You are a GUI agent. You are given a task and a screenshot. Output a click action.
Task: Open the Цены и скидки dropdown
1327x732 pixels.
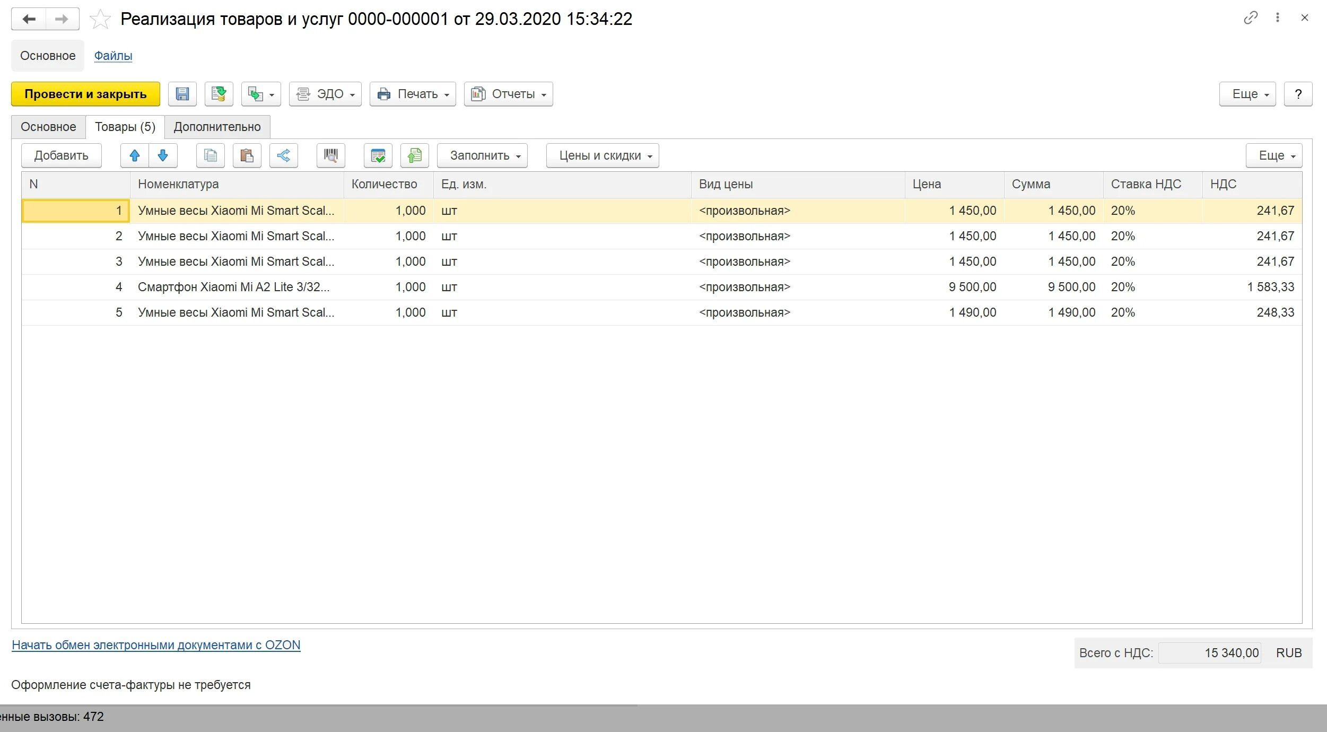click(603, 155)
